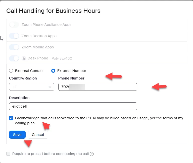Cancel the external number changes
Viewport: 193px width, 163px height.
[38, 135]
